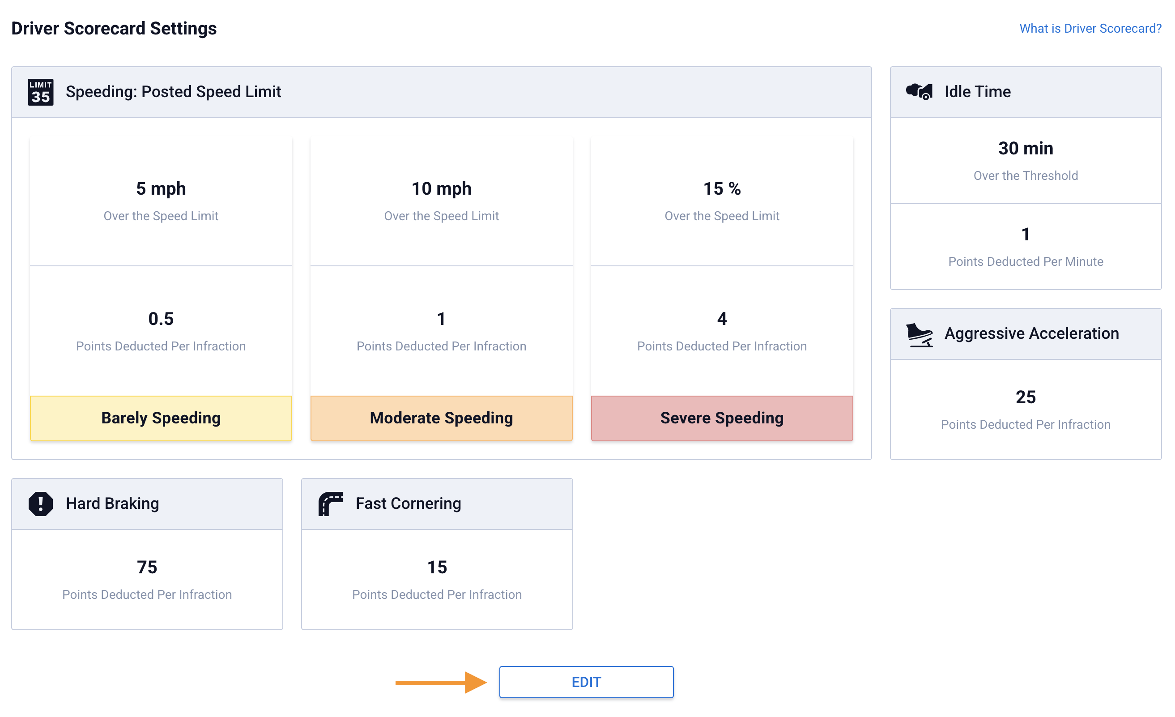The width and height of the screenshot is (1175, 717).
Task: Select the red Severe Speeding banner
Action: coord(721,418)
